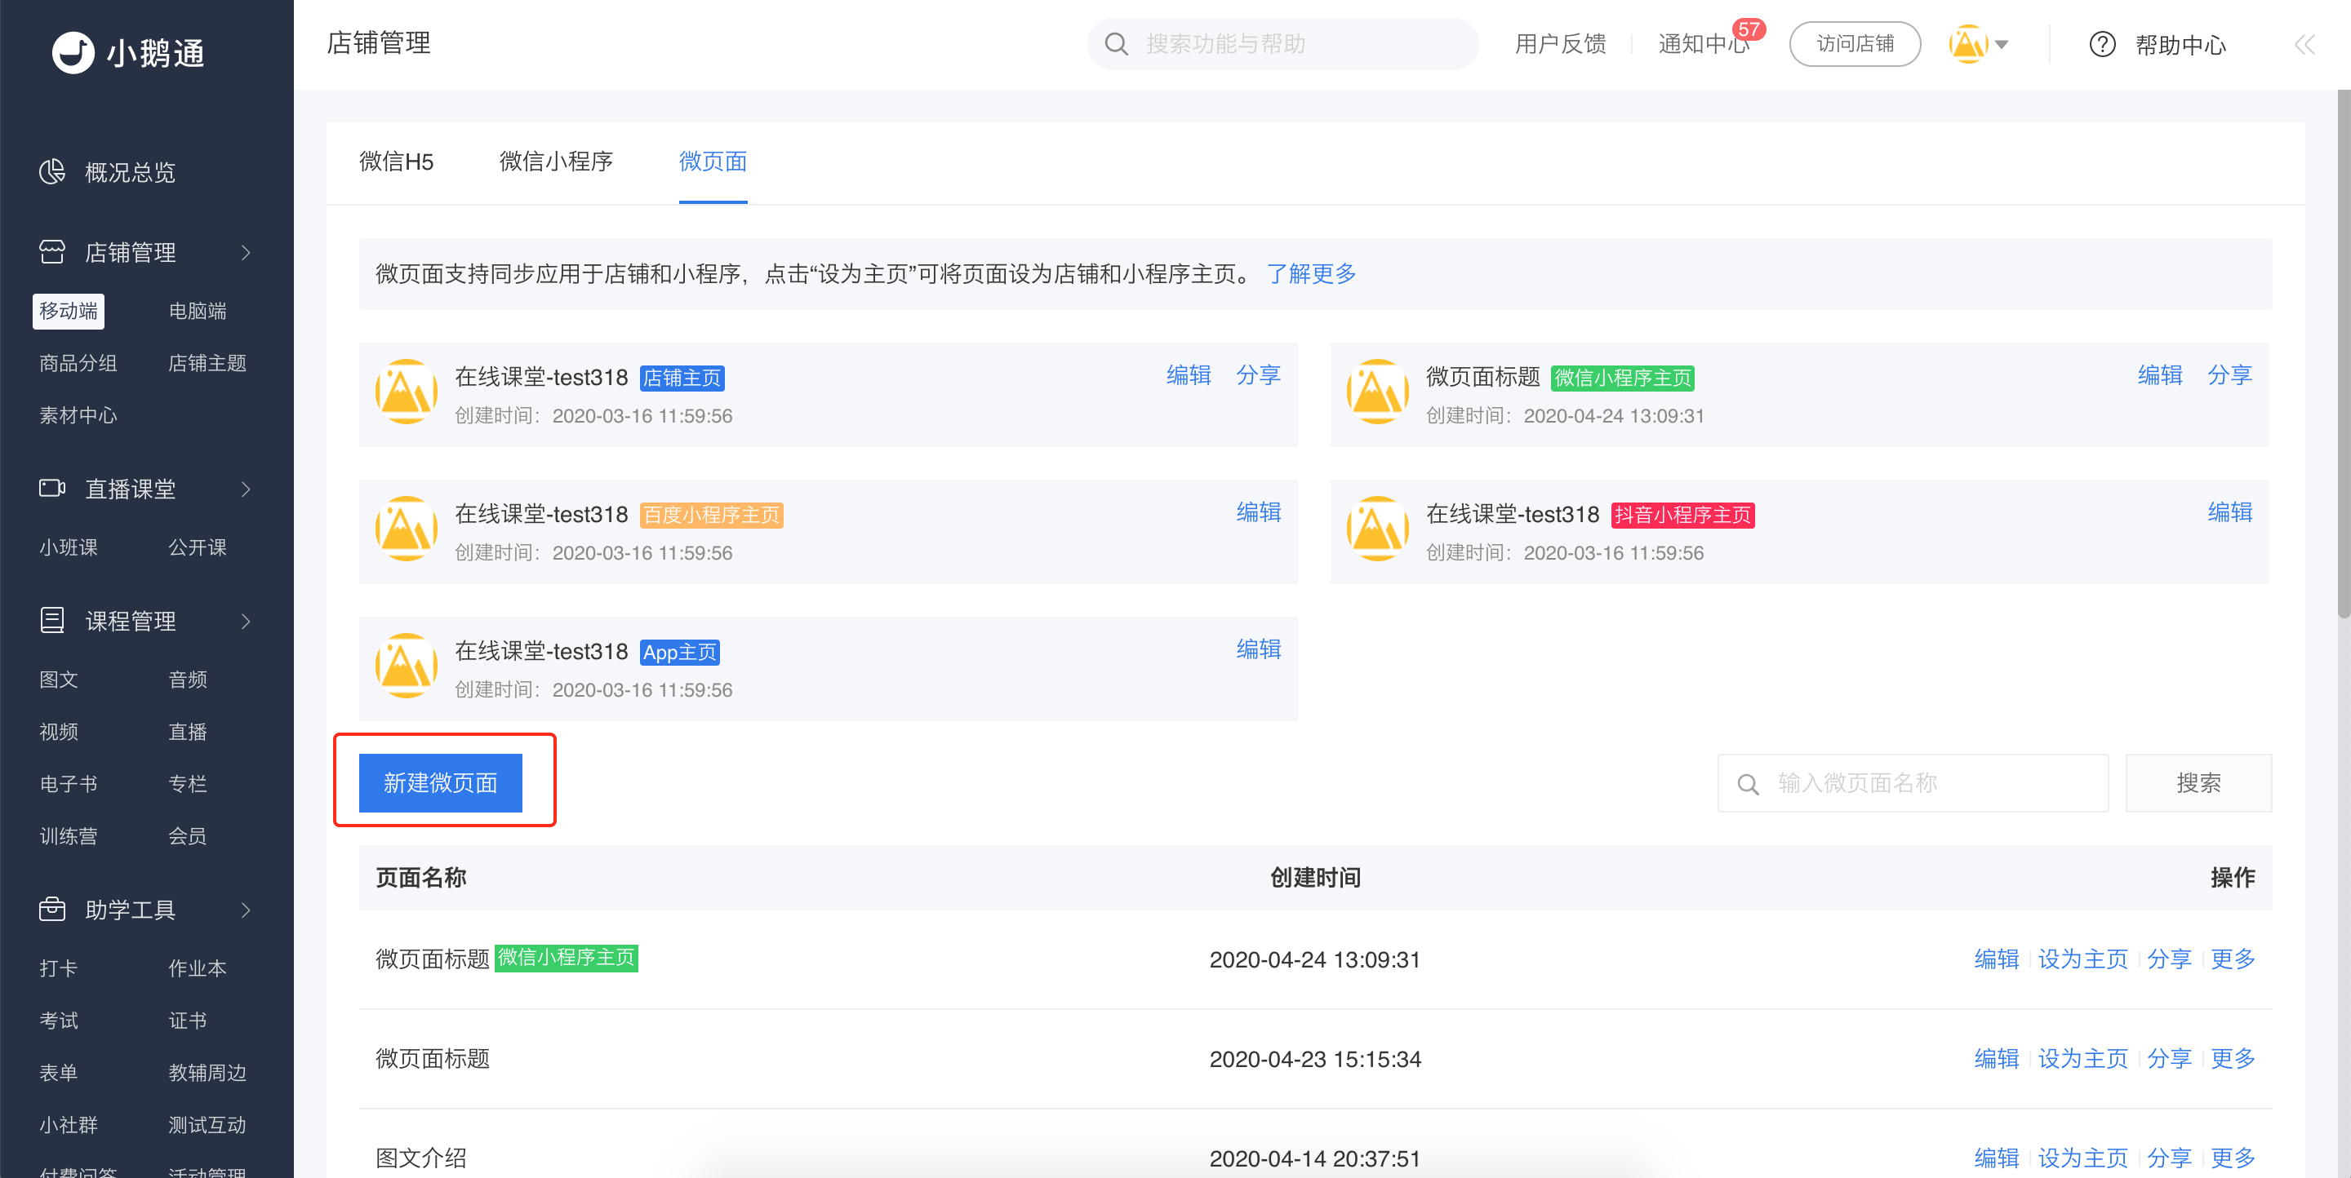Expand the 店铺管理 sidebar chevron
2351x1178 pixels.
[x=246, y=253]
